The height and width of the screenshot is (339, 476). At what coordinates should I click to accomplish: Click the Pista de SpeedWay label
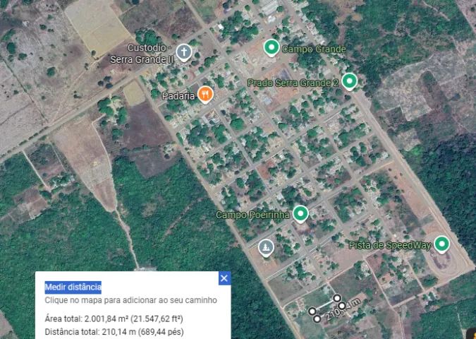click(x=390, y=245)
